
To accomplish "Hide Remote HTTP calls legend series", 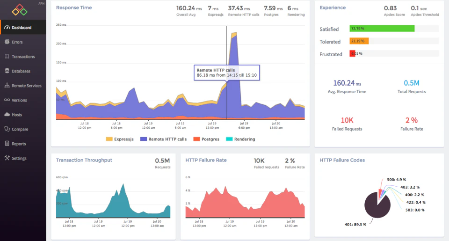I will (164, 139).
